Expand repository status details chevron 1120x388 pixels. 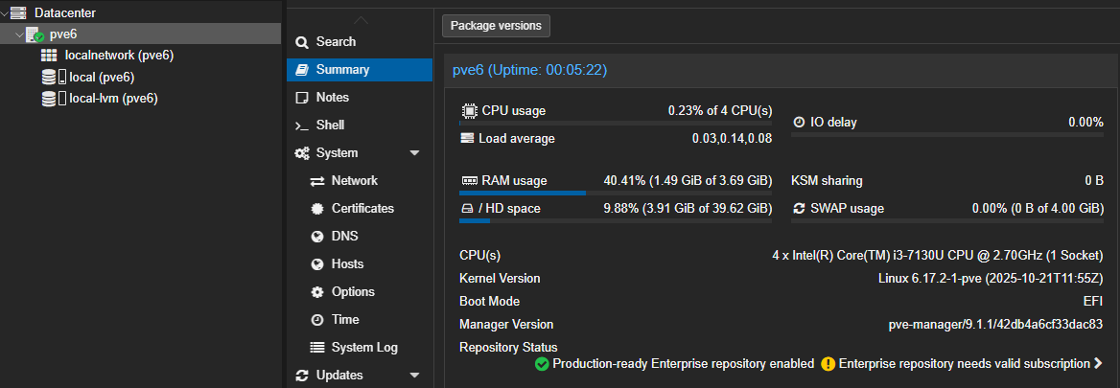(1098, 364)
